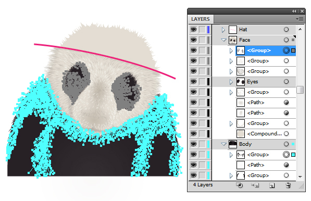Image resolution: width=311 pixels, height=201 pixels.
Task: Click the target circle of the Compound path row
Action: pos(286,134)
